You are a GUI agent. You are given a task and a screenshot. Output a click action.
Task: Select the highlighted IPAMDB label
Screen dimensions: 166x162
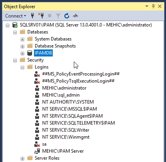click(43, 53)
